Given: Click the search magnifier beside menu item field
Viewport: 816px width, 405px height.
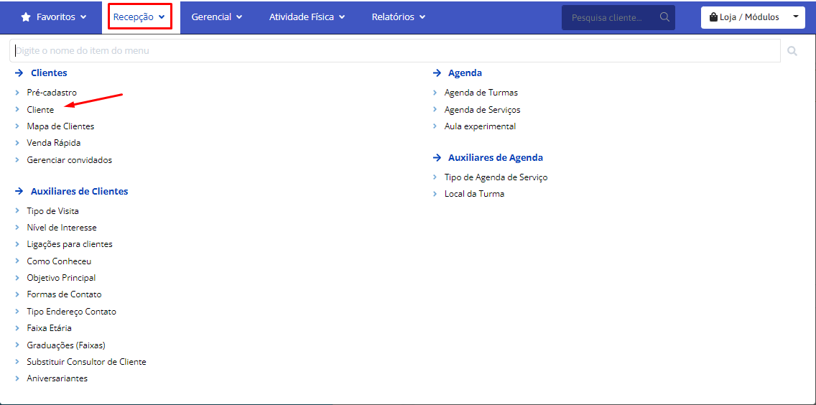Looking at the screenshot, I should [x=792, y=51].
